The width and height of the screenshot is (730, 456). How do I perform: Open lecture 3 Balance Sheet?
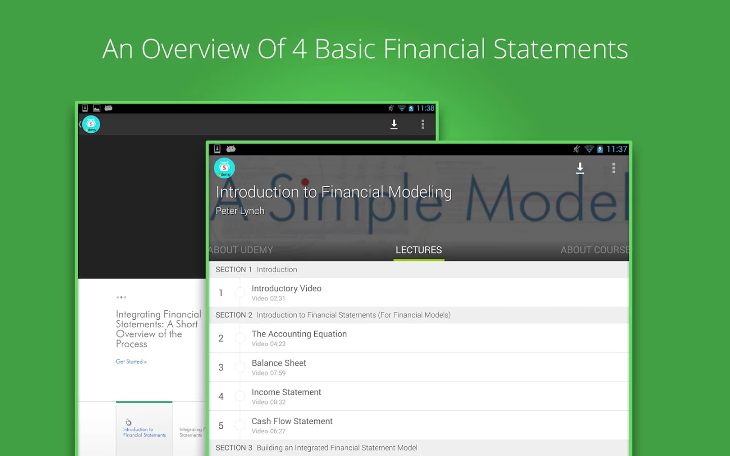419,367
